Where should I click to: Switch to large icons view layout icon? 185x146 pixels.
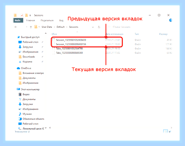[x=170, y=132]
